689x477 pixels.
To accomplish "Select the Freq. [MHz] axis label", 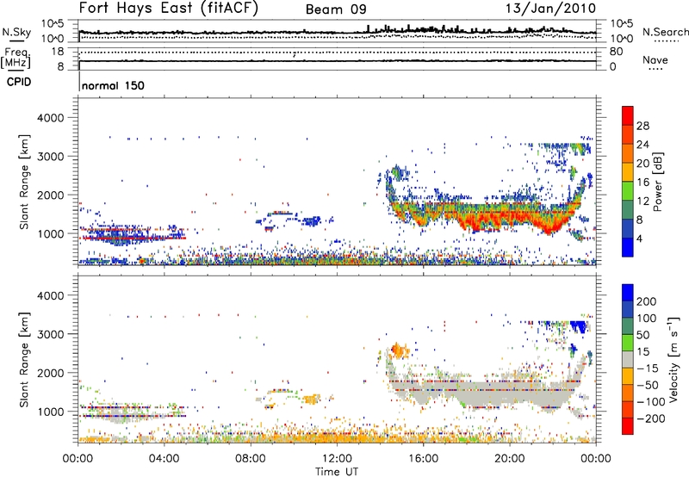I will click(16, 59).
